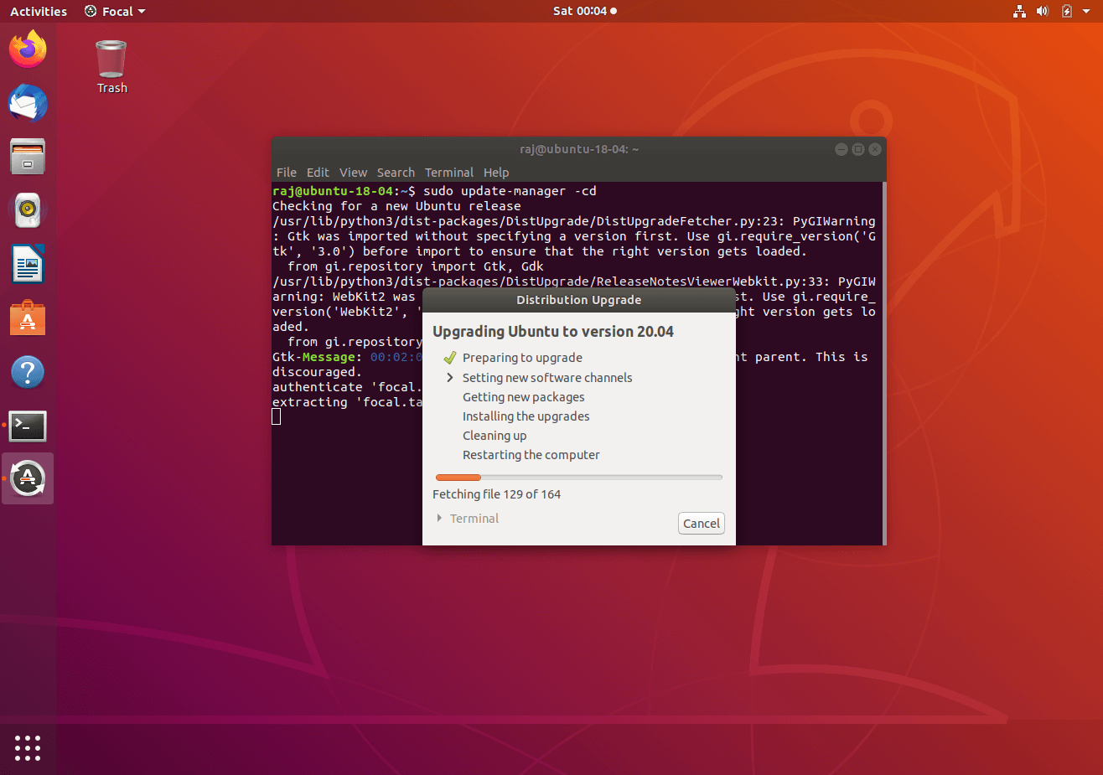The width and height of the screenshot is (1103, 775).
Task: Open Ubuntu Software from the dock
Action: point(28,318)
